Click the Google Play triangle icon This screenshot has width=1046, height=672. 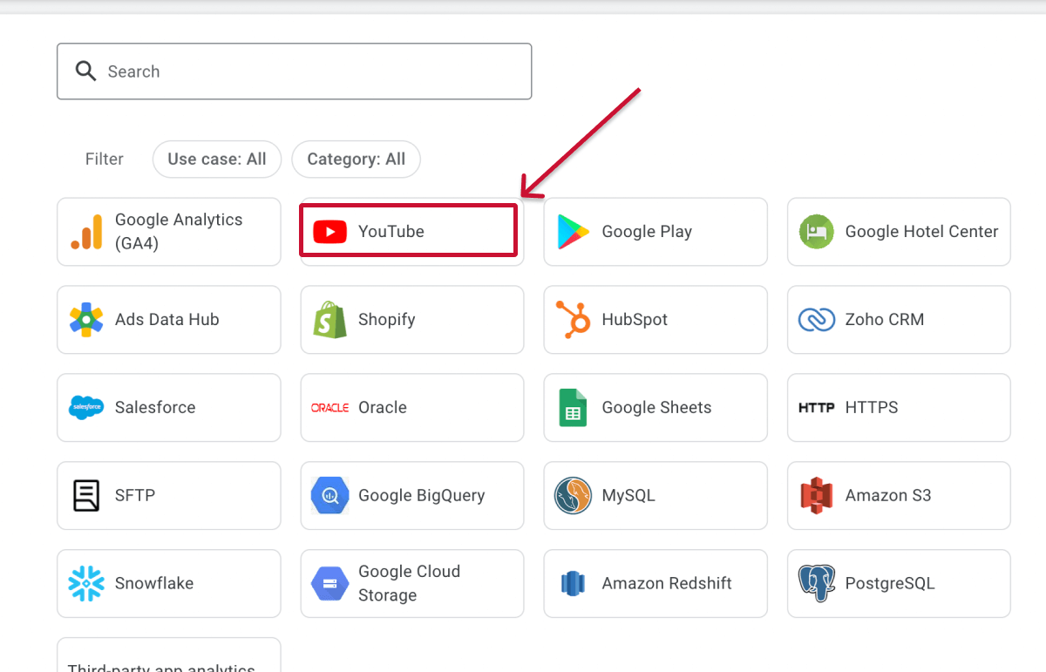coord(574,232)
